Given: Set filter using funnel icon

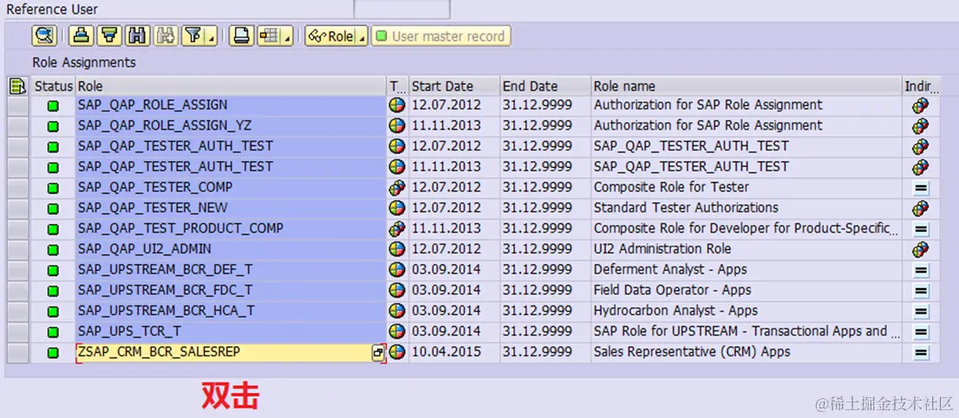Looking at the screenshot, I should [194, 36].
